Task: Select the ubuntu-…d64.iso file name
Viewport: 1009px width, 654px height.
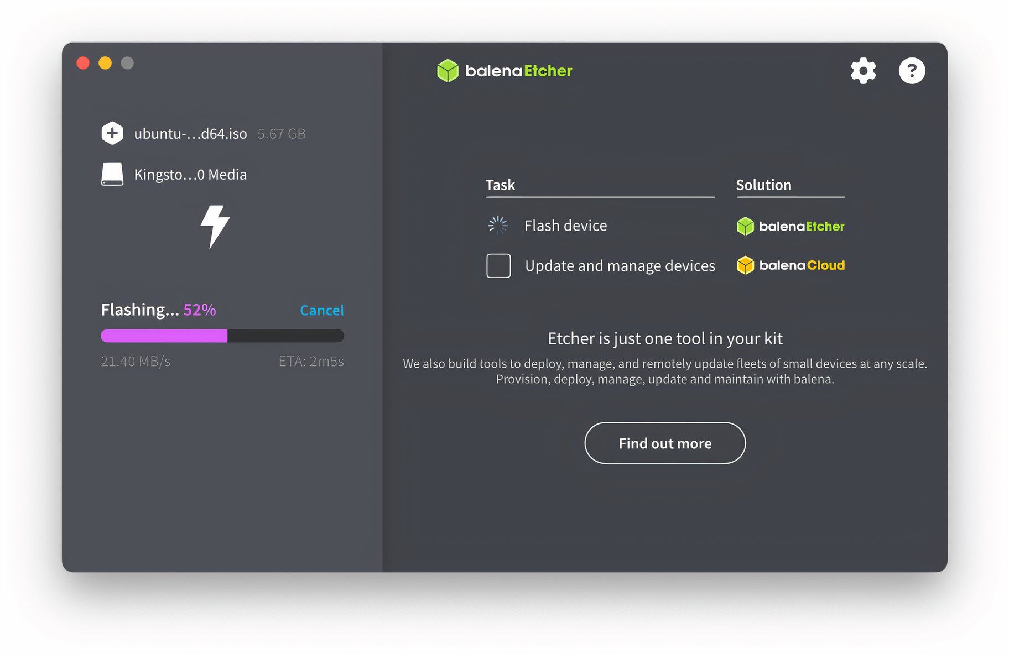Action: [x=190, y=134]
